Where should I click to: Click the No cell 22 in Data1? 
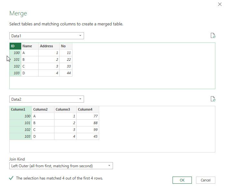[x=66, y=60]
